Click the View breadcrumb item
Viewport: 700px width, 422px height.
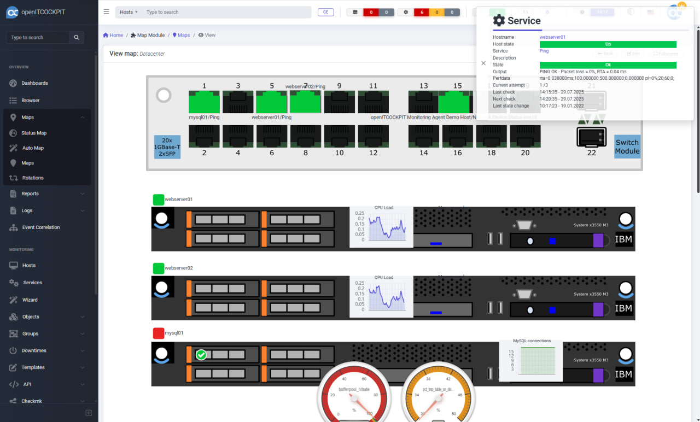click(207, 35)
